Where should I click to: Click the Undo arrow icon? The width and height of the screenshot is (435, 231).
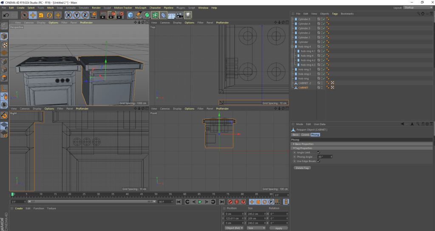[x=6, y=15]
